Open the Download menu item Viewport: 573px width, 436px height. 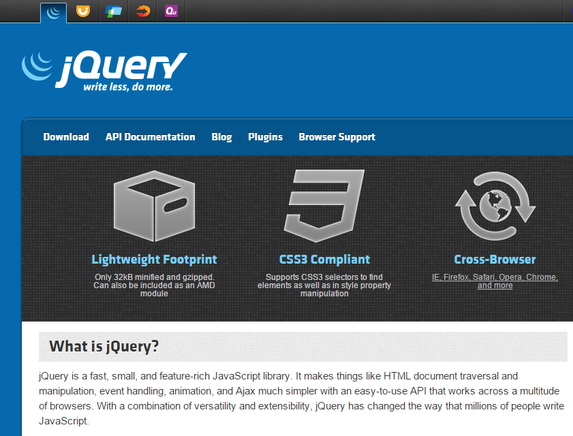click(x=66, y=137)
